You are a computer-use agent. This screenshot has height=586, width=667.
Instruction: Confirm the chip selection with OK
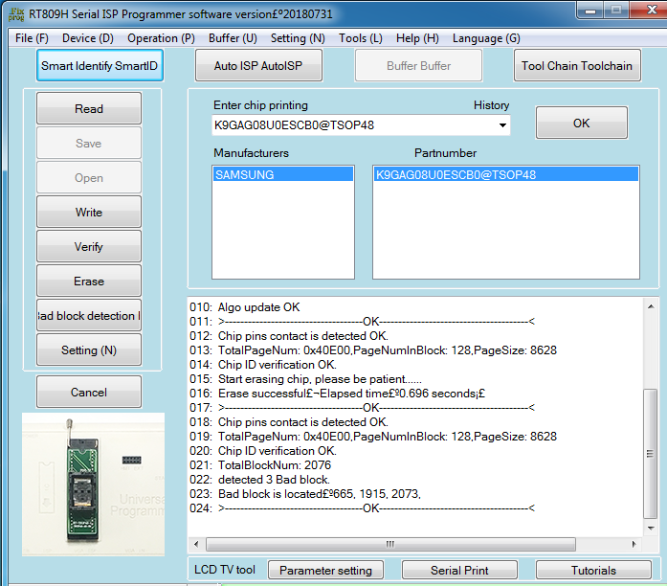(x=582, y=123)
